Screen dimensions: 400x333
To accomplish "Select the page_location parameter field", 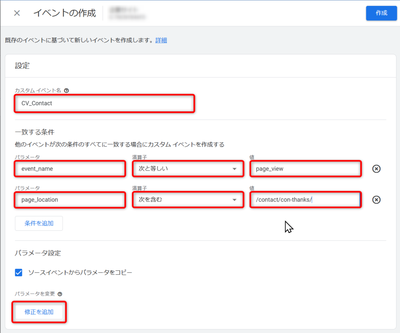I will 70,200.
